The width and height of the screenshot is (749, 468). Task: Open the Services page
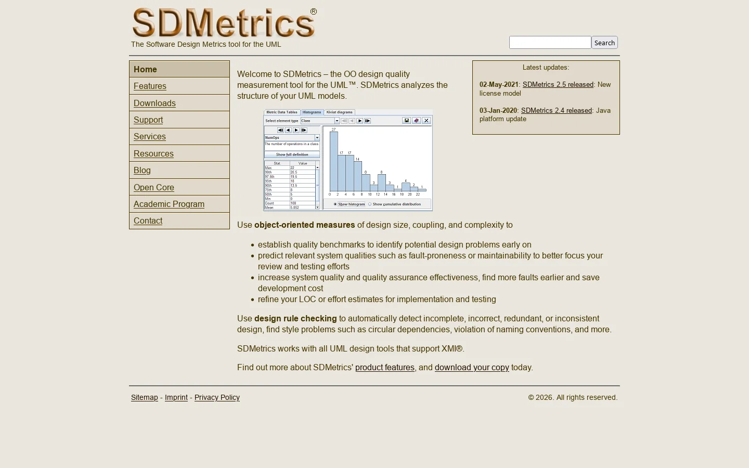point(150,137)
